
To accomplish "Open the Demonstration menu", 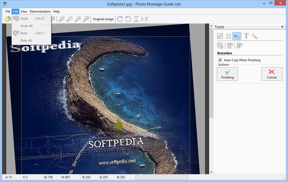I will [x=40, y=12].
